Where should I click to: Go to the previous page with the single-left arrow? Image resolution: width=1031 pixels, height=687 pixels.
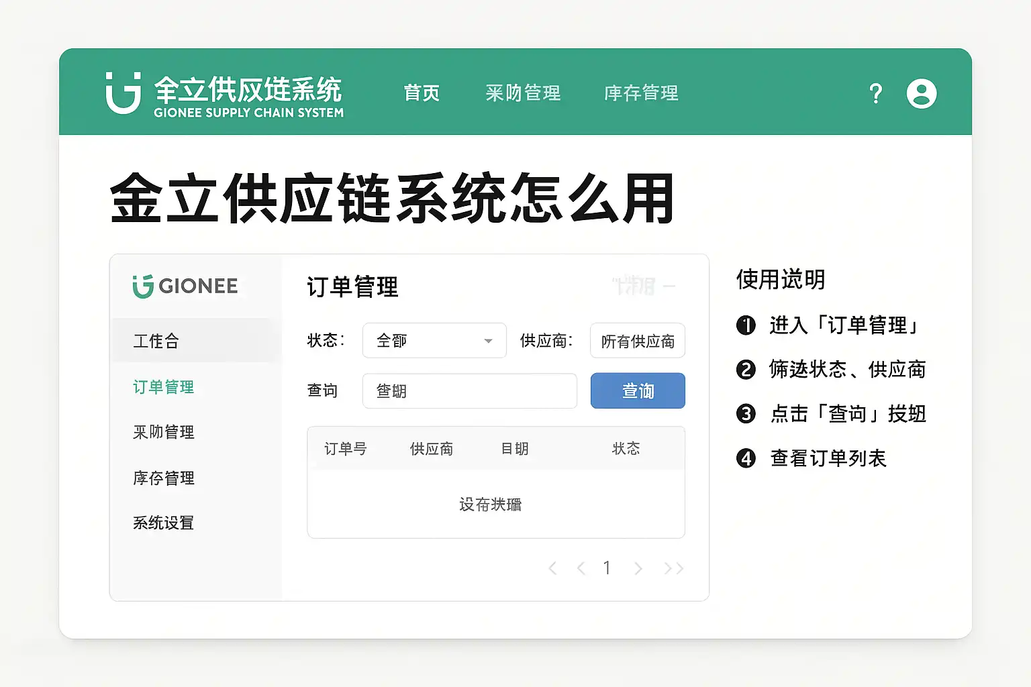point(581,568)
